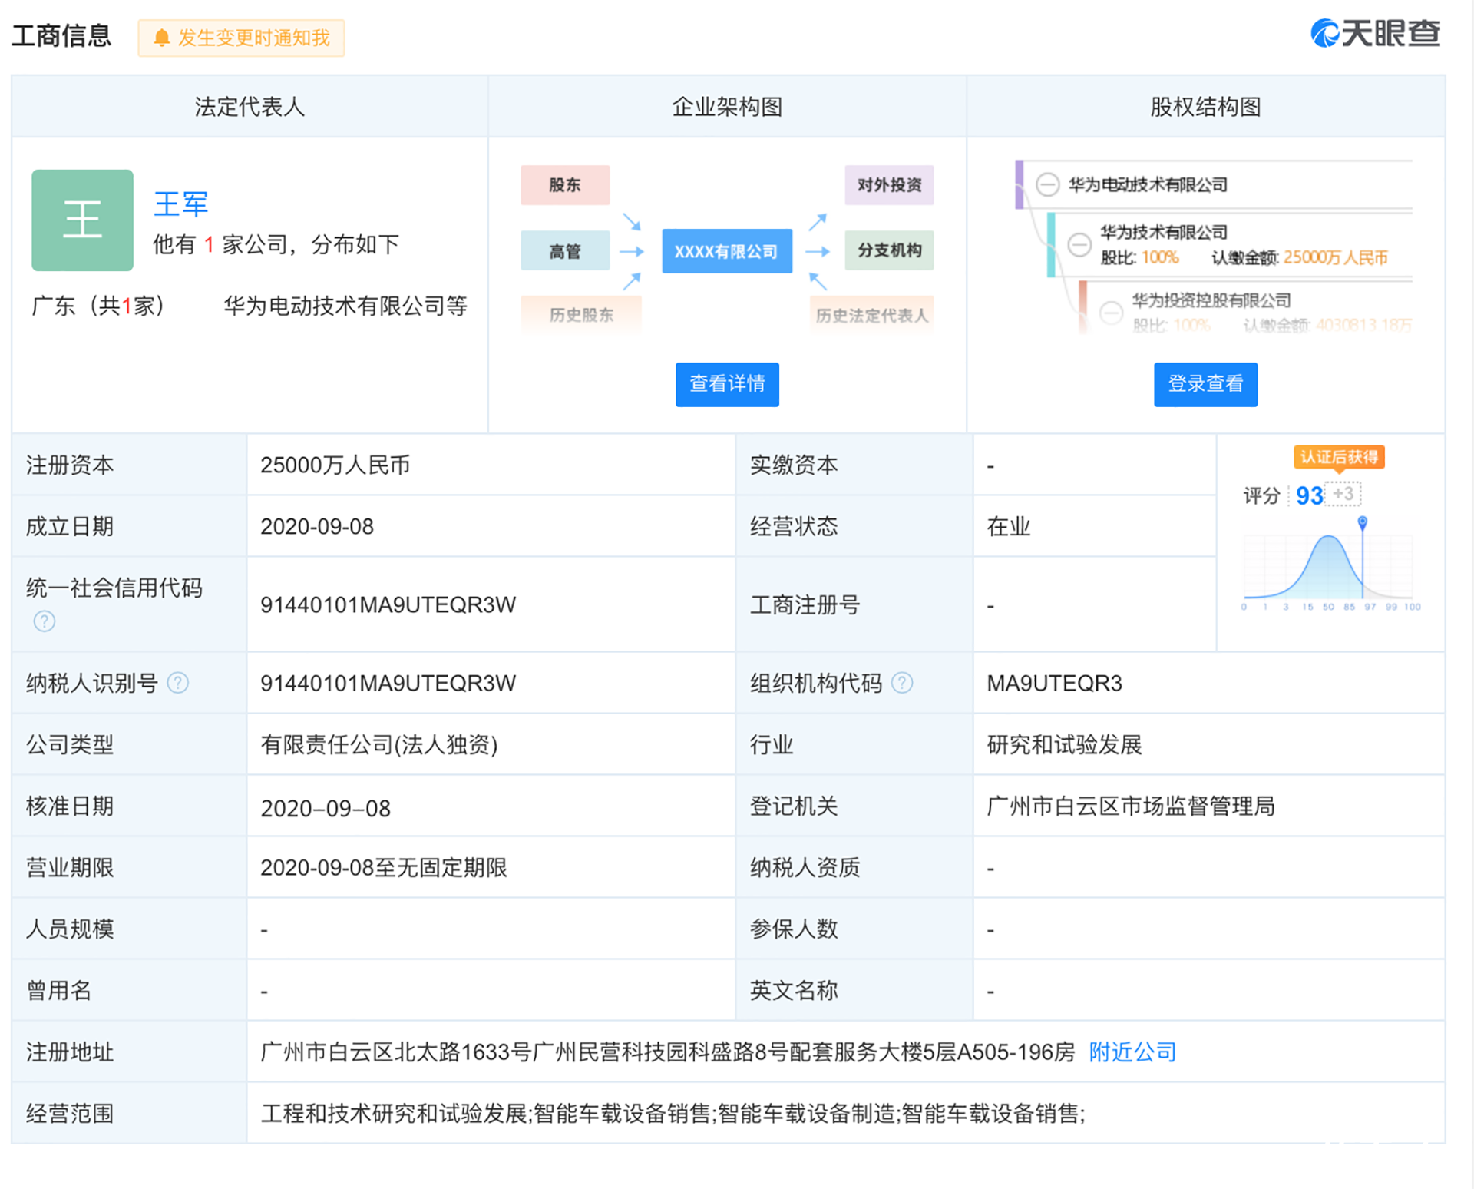Open the 法定代表人 tab header

pyautogui.click(x=250, y=106)
